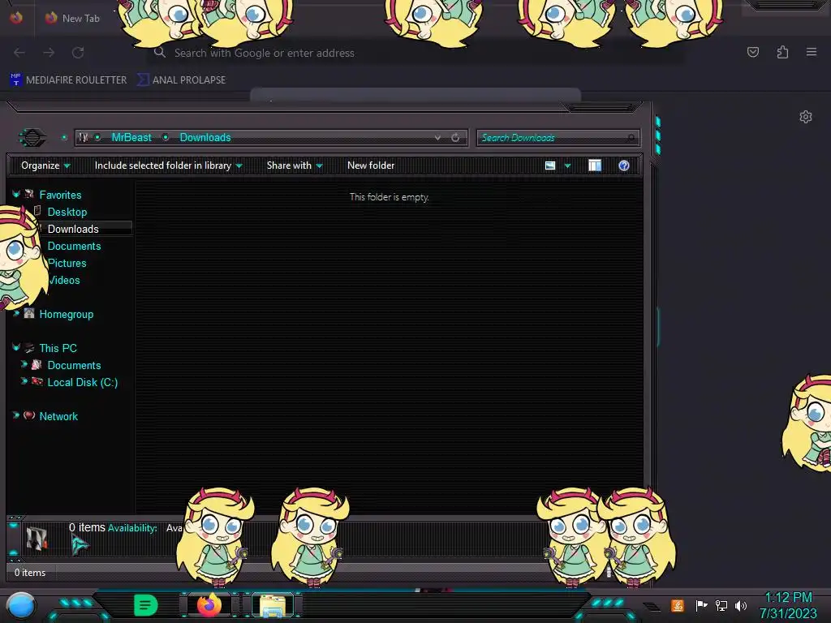Reload the page in Firefox
Screen dimensions: 831x623
tap(78, 53)
